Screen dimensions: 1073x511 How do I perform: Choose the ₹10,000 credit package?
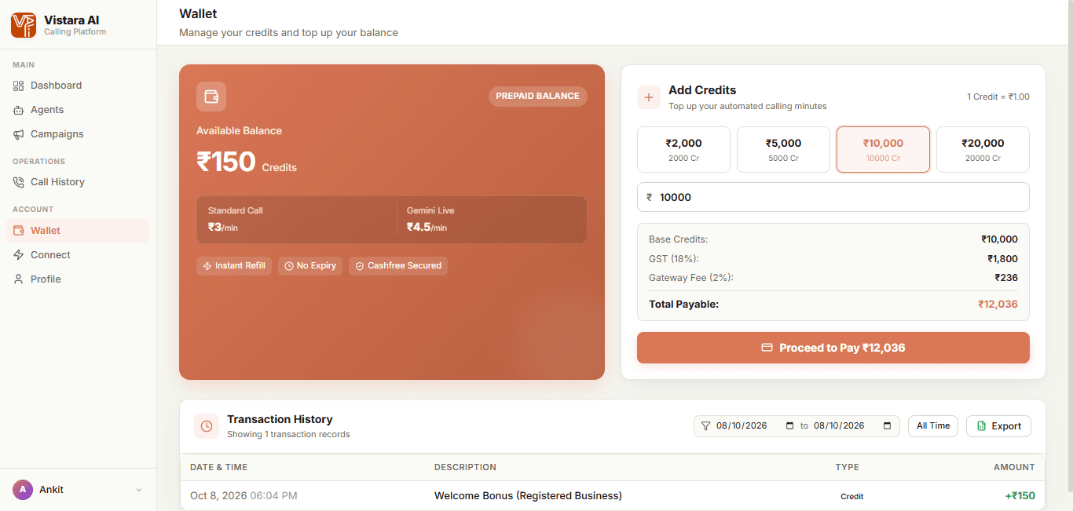[x=883, y=150]
